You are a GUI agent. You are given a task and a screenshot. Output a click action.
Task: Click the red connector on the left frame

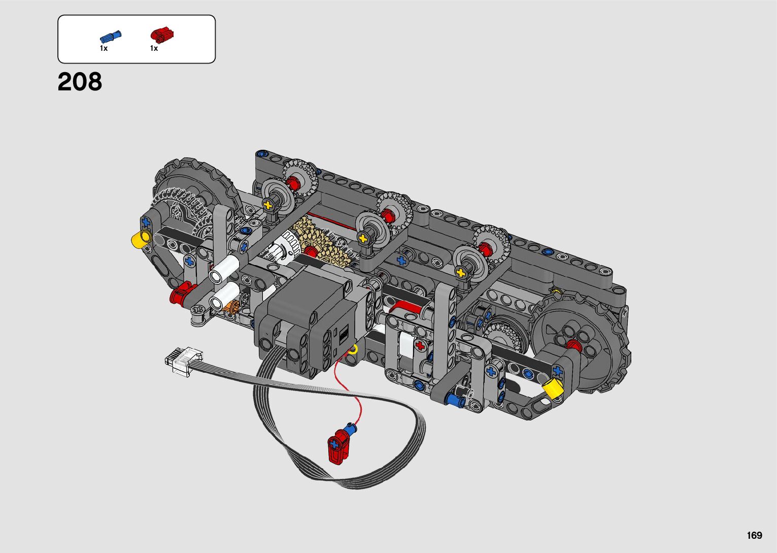pos(180,295)
